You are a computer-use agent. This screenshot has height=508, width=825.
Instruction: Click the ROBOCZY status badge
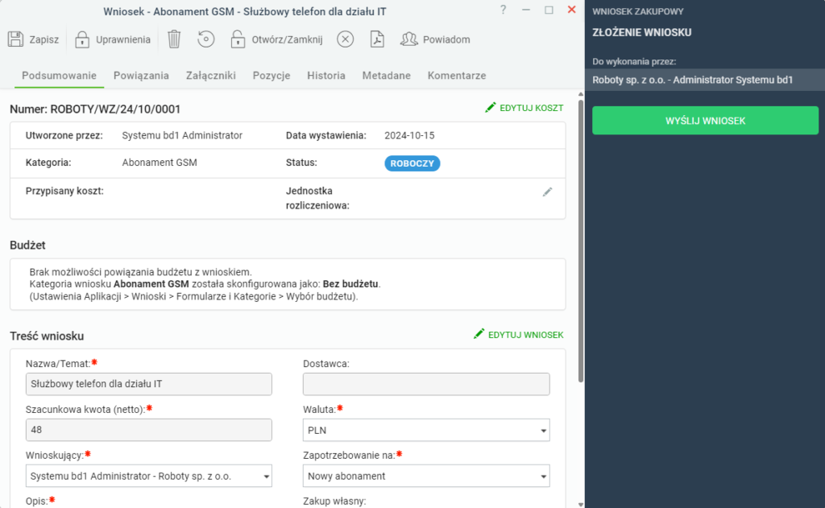[x=412, y=163]
